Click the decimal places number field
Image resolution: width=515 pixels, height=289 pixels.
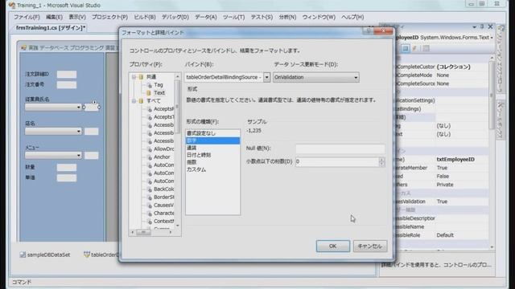click(x=337, y=161)
